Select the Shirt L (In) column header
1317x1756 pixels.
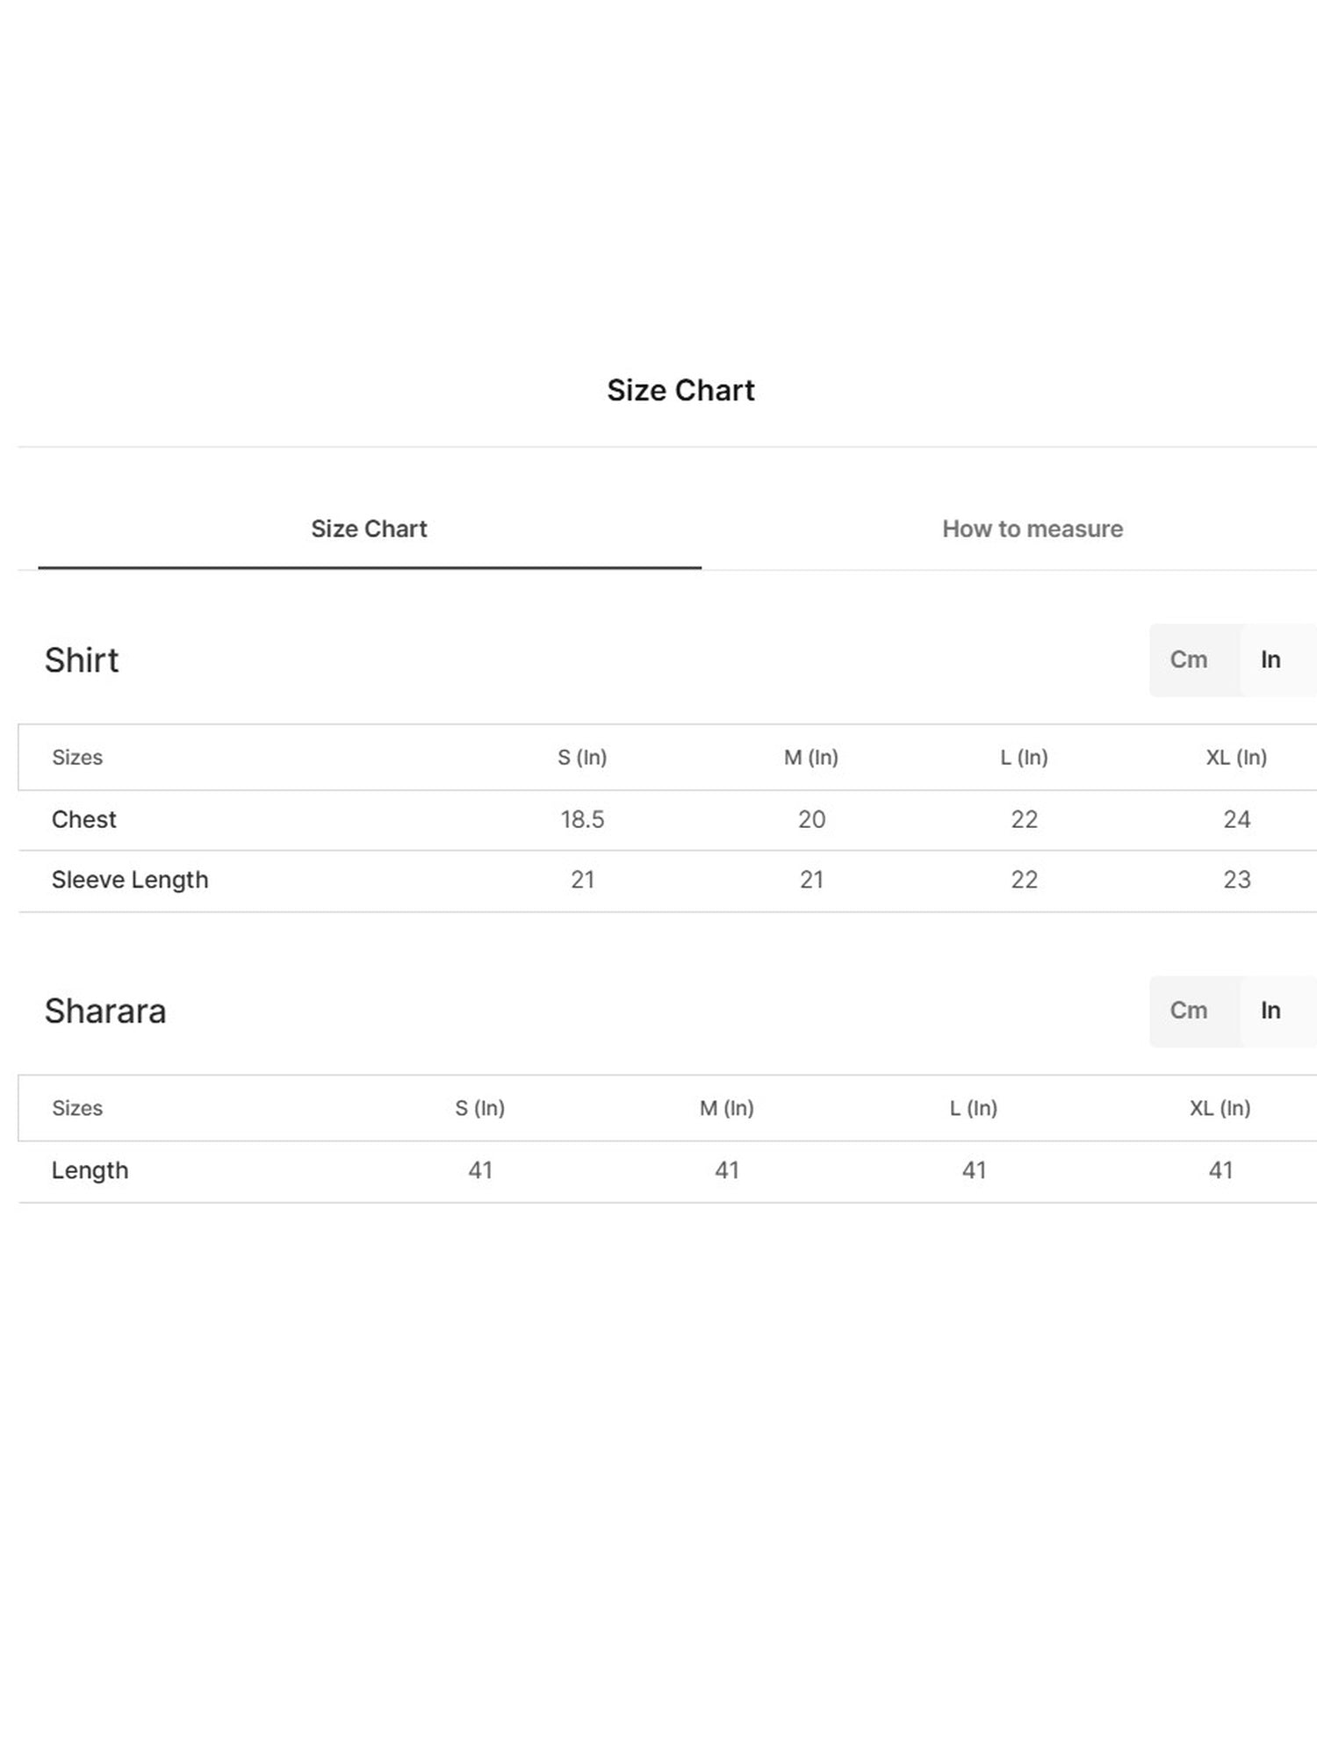(x=1024, y=757)
